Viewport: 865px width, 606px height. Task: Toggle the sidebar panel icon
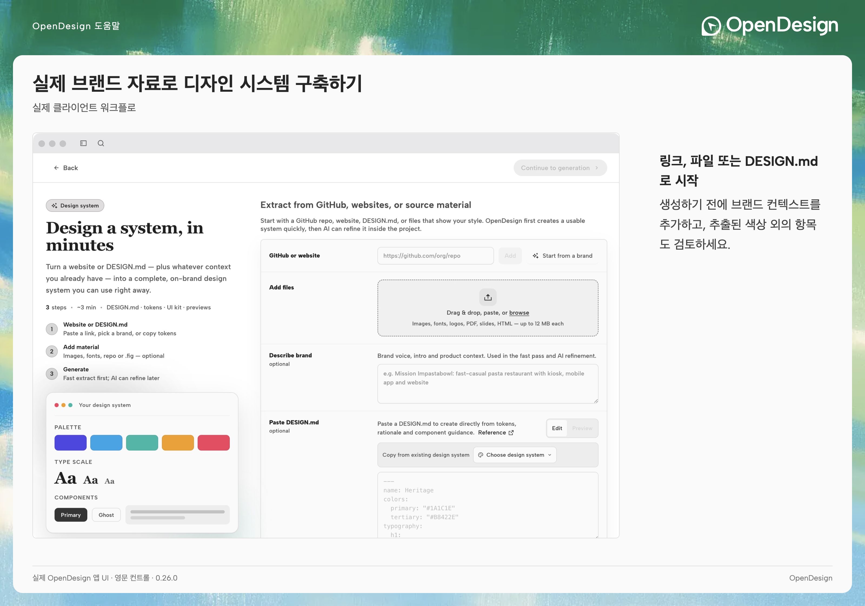(x=83, y=143)
